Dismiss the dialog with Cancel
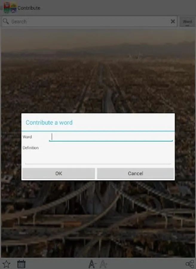196x269 pixels. 135,173
